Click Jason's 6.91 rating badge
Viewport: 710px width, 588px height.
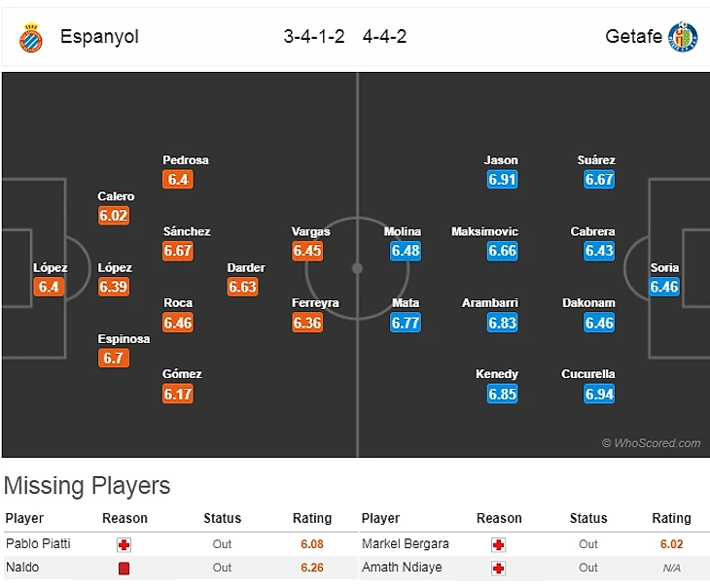[502, 179]
